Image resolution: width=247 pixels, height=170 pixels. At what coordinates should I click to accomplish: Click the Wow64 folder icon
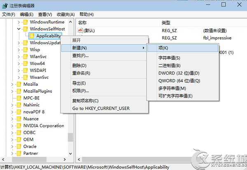[25, 64]
